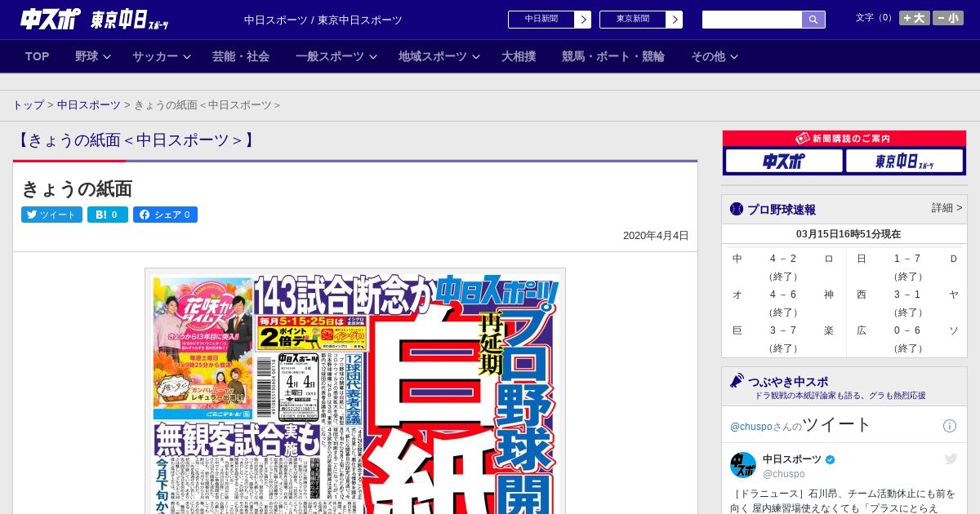This screenshot has width=980, height=514.
Task: Click the 広 0-6 ソ score row
Action: pos(907,330)
